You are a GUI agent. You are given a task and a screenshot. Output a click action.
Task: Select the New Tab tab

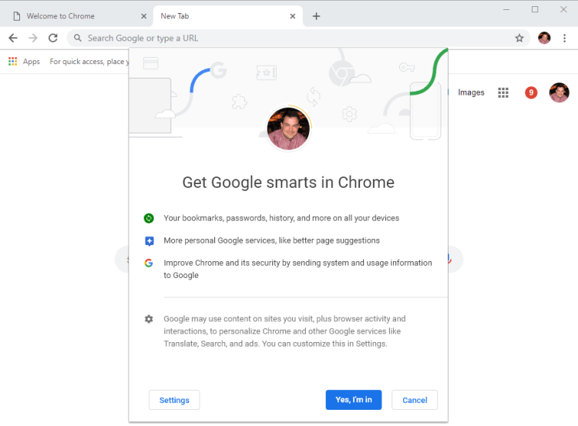point(228,16)
